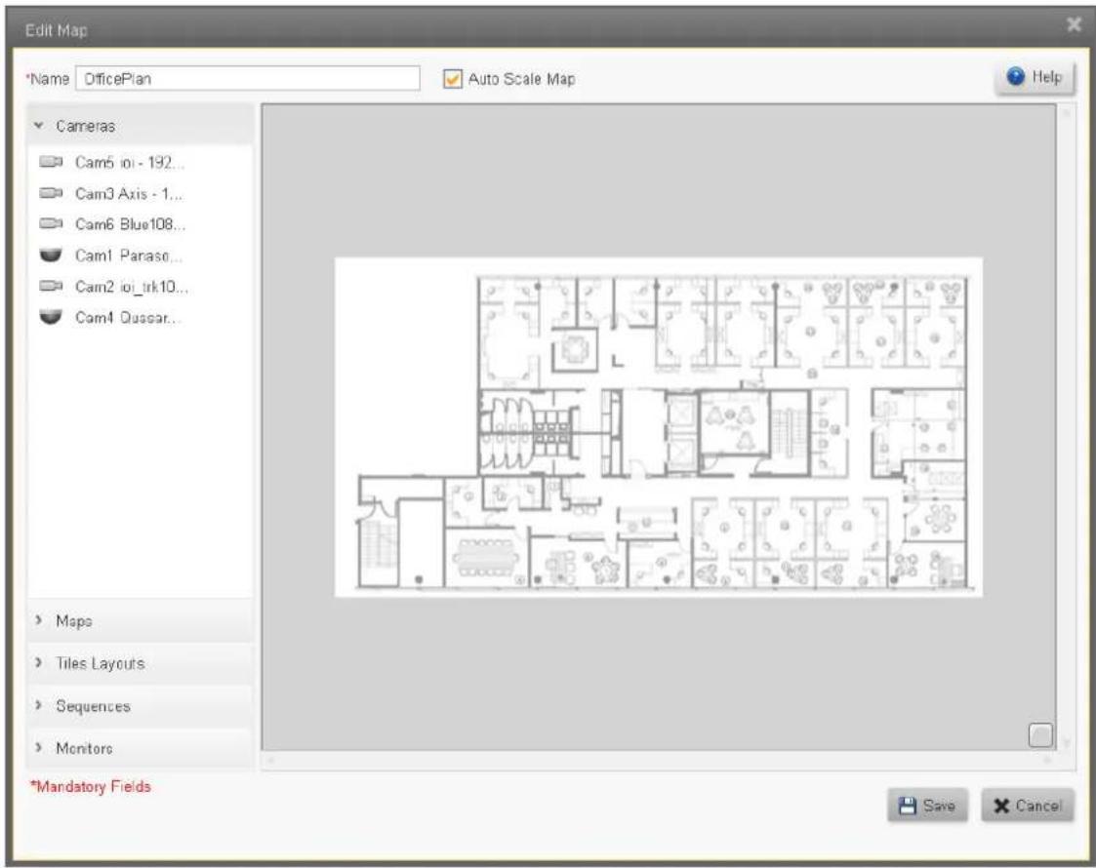Select the Cam5 ioi camera icon
The width and height of the screenshot is (1096, 868).
pos(51,162)
